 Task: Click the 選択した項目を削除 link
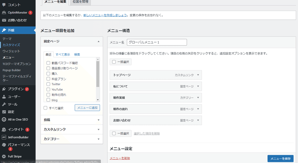(x=147, y=134)
